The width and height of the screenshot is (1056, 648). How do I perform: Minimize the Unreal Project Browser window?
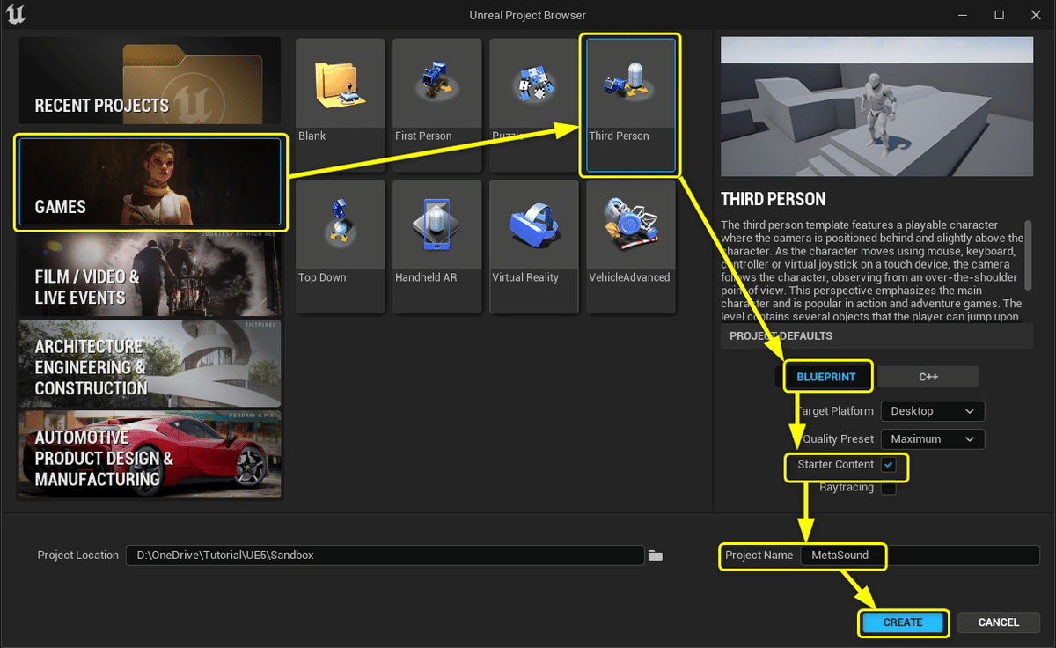click(962, 15)
